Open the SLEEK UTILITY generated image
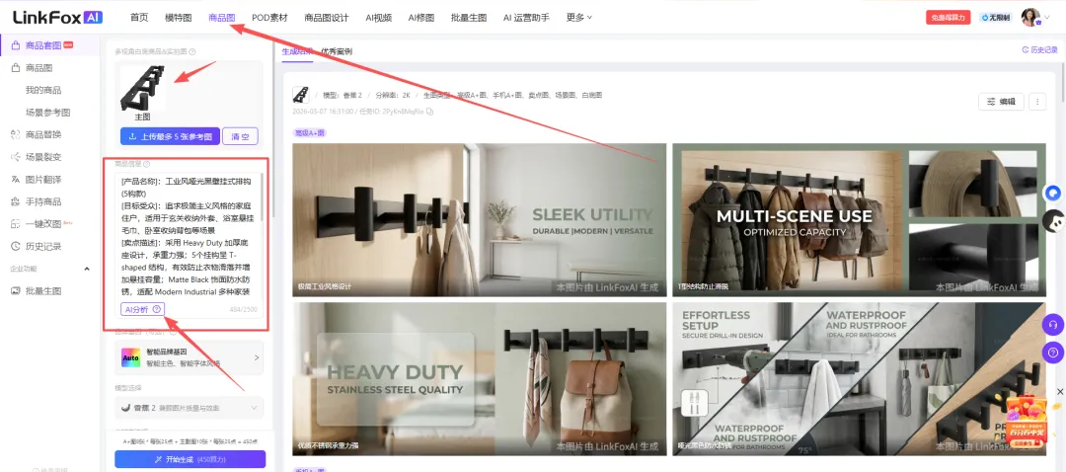1066x472 pixels. click(480, 219)
